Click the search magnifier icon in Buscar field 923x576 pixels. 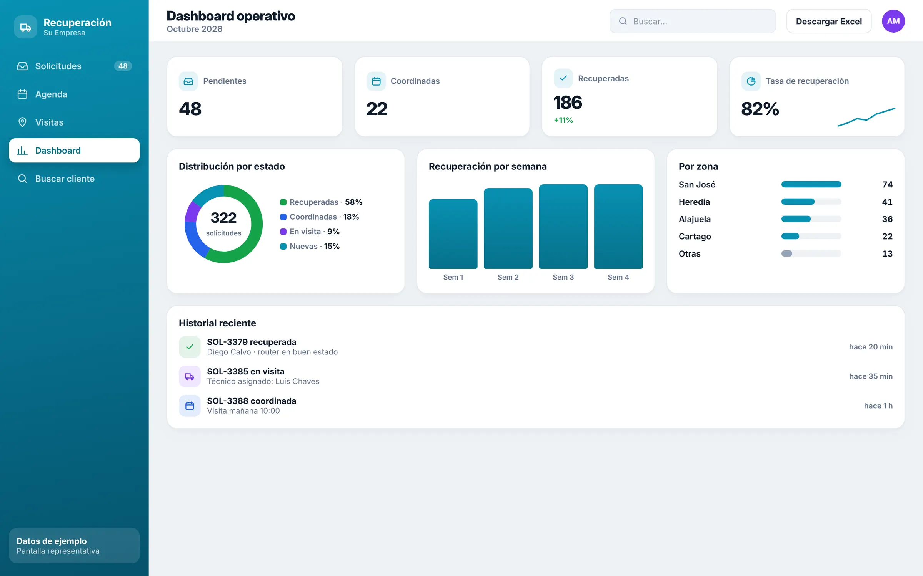point(623,21)
